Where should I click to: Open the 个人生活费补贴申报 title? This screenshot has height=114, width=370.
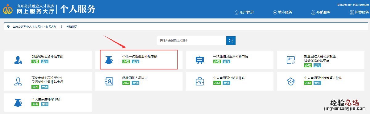coord(46,99)
